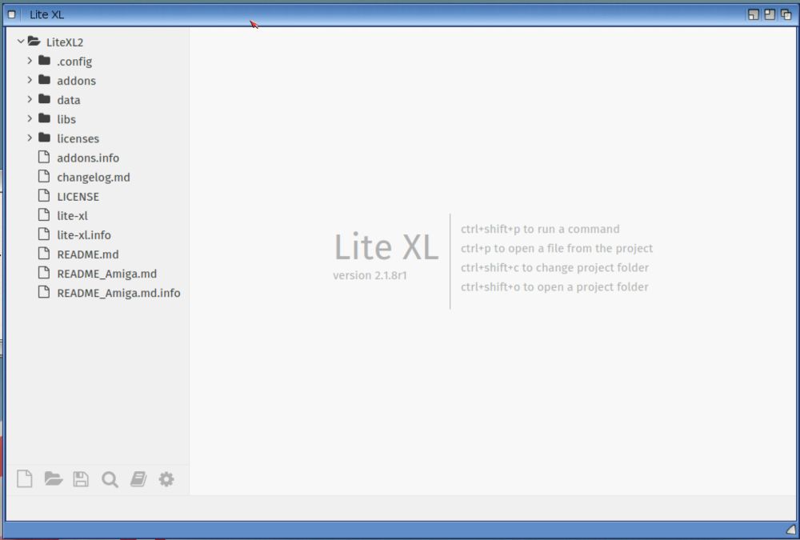Click the 'Lite XL' window title text
This screenshot has height=540, width=800.
(46, 15)
